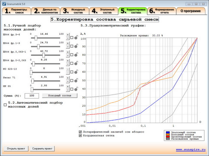Viewport: 209px width, 156px height.
Task: Click slider thumb for МК 85
Action: click(32, 90)
